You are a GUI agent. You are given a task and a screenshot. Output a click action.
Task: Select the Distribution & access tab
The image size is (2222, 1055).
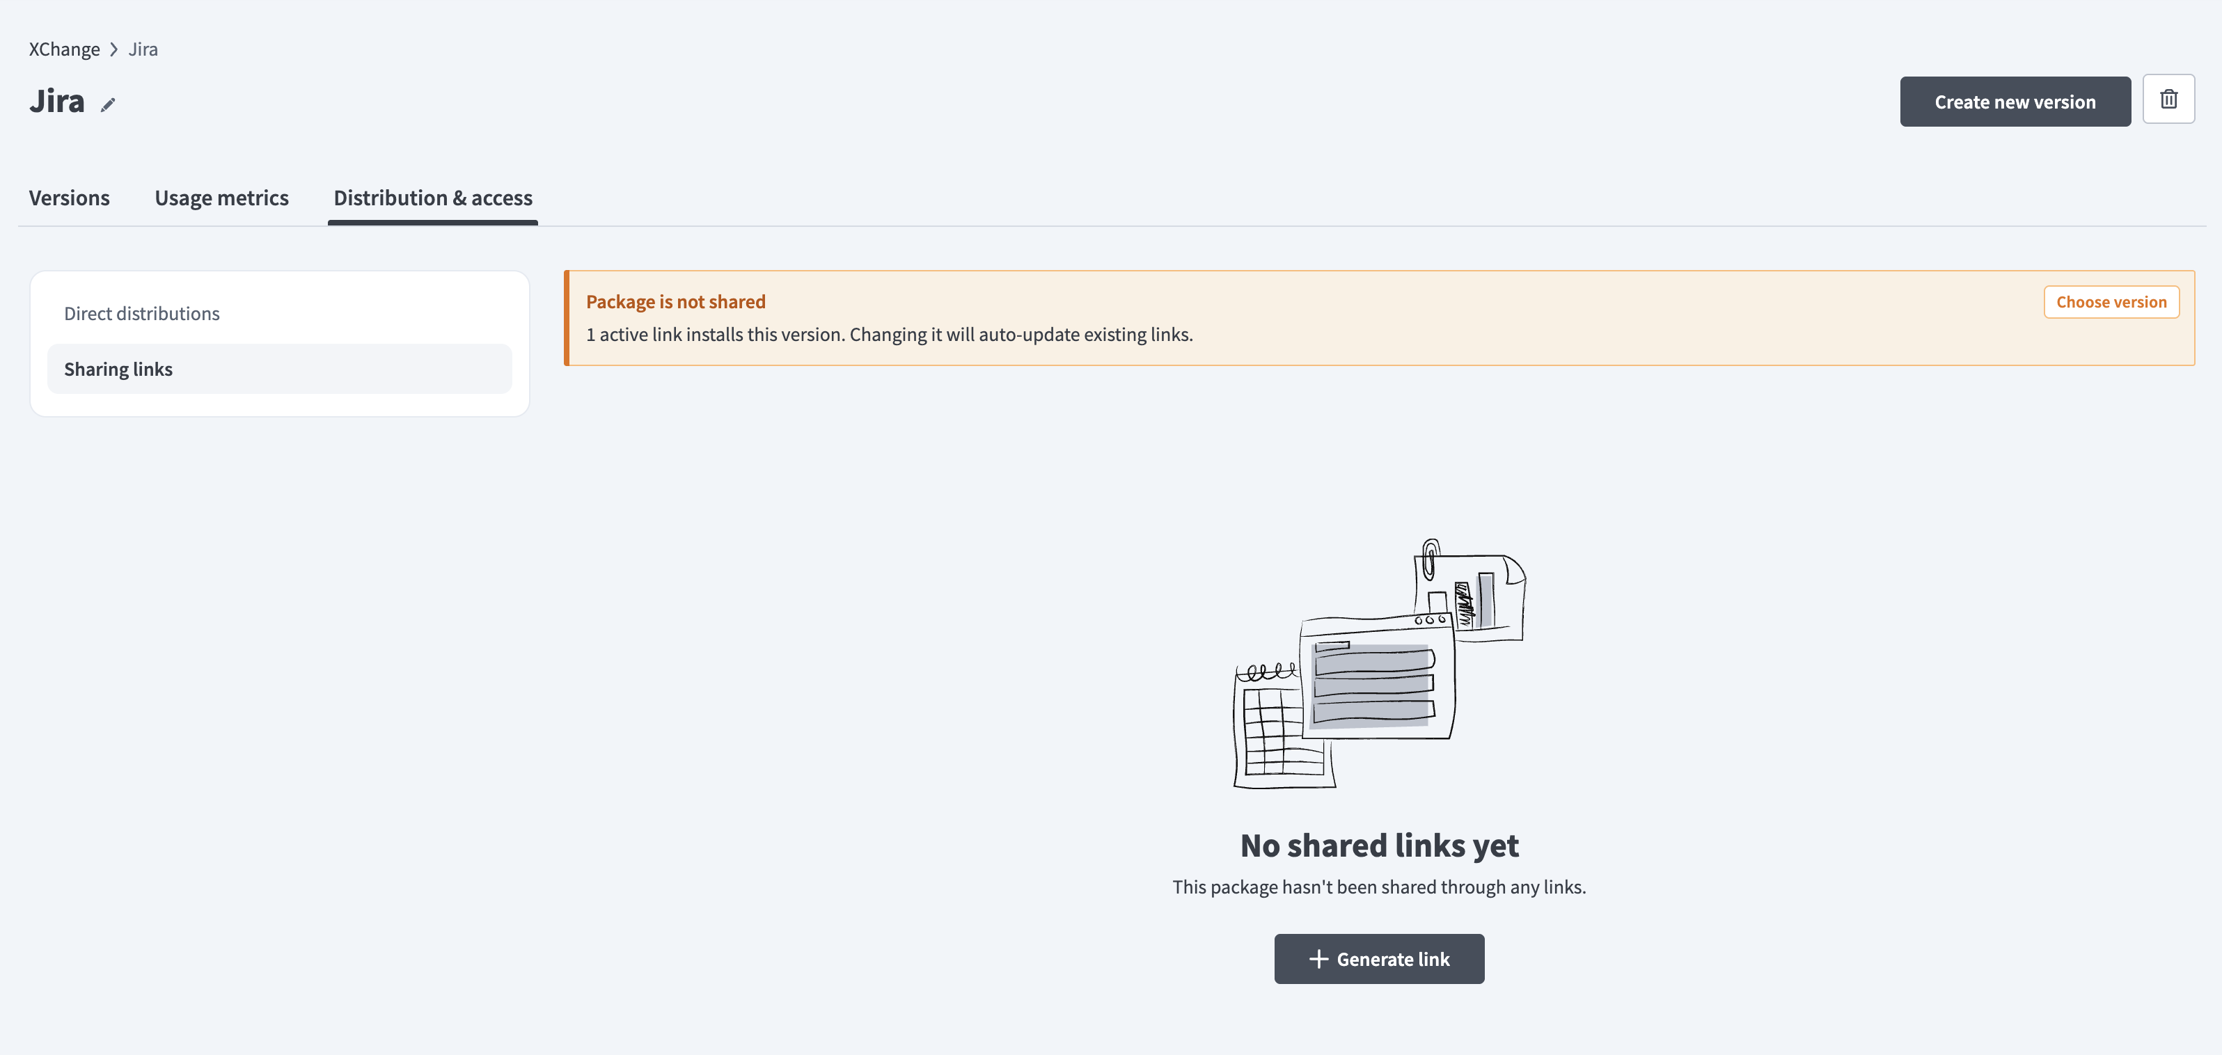[x=433, y=198]
